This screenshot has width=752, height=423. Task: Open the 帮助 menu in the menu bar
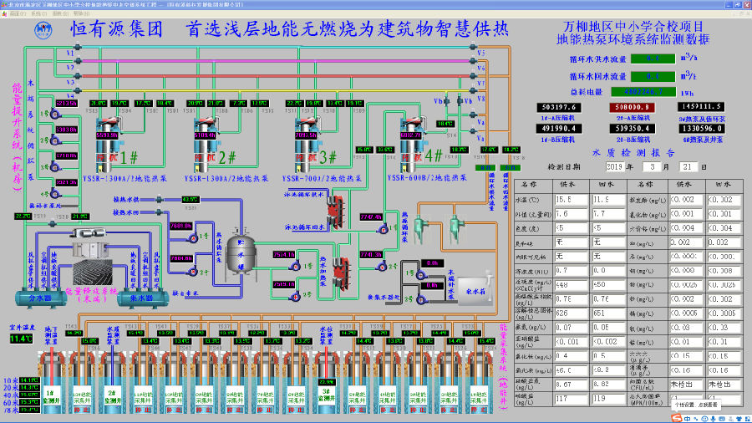[x=79, y=14]
